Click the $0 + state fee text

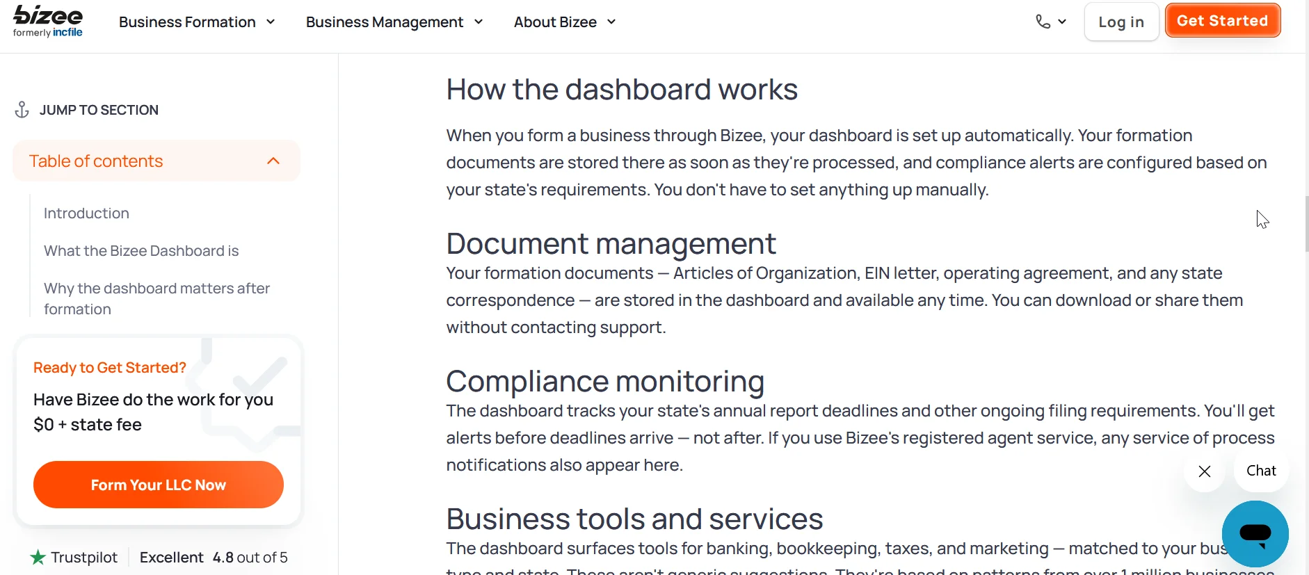pos(88,424)
